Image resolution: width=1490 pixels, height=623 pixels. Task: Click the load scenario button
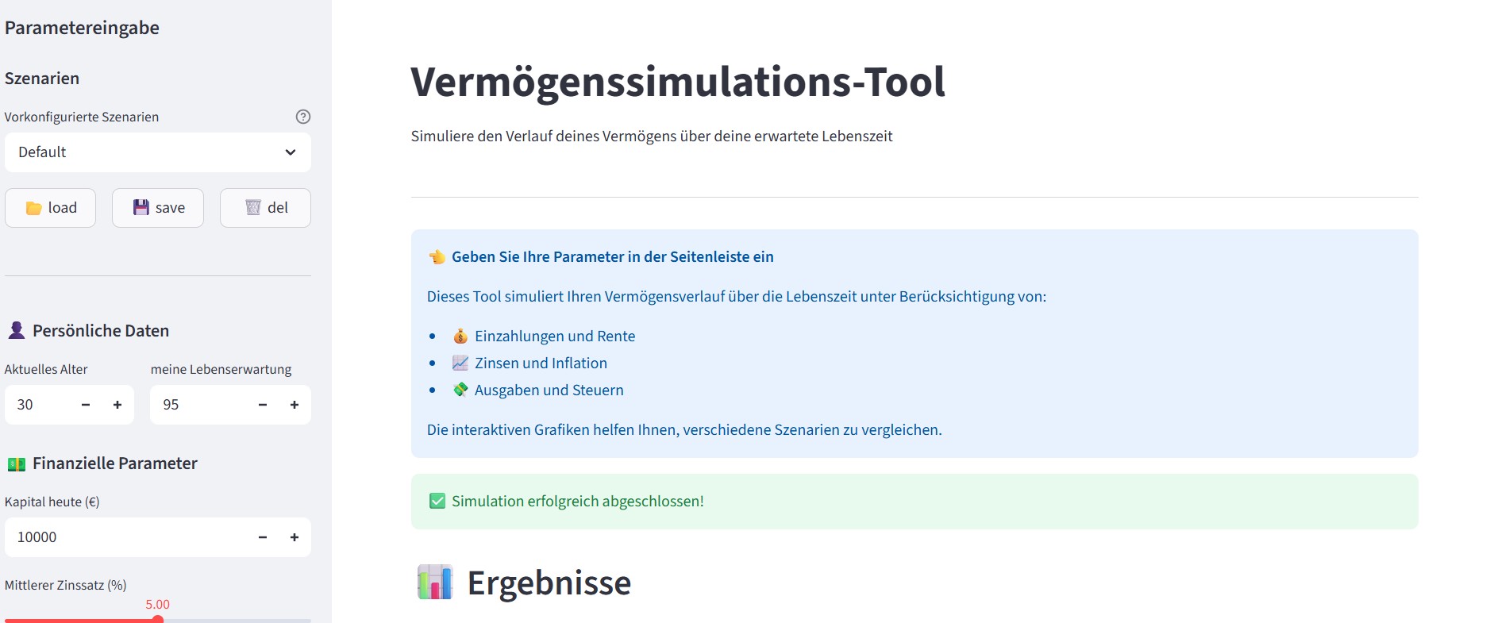coord(51,208)
